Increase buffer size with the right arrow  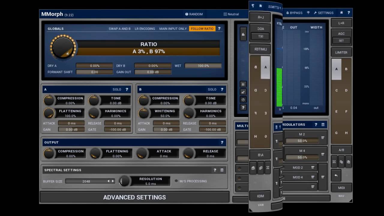pyautogui.click(x=113, y=181)
